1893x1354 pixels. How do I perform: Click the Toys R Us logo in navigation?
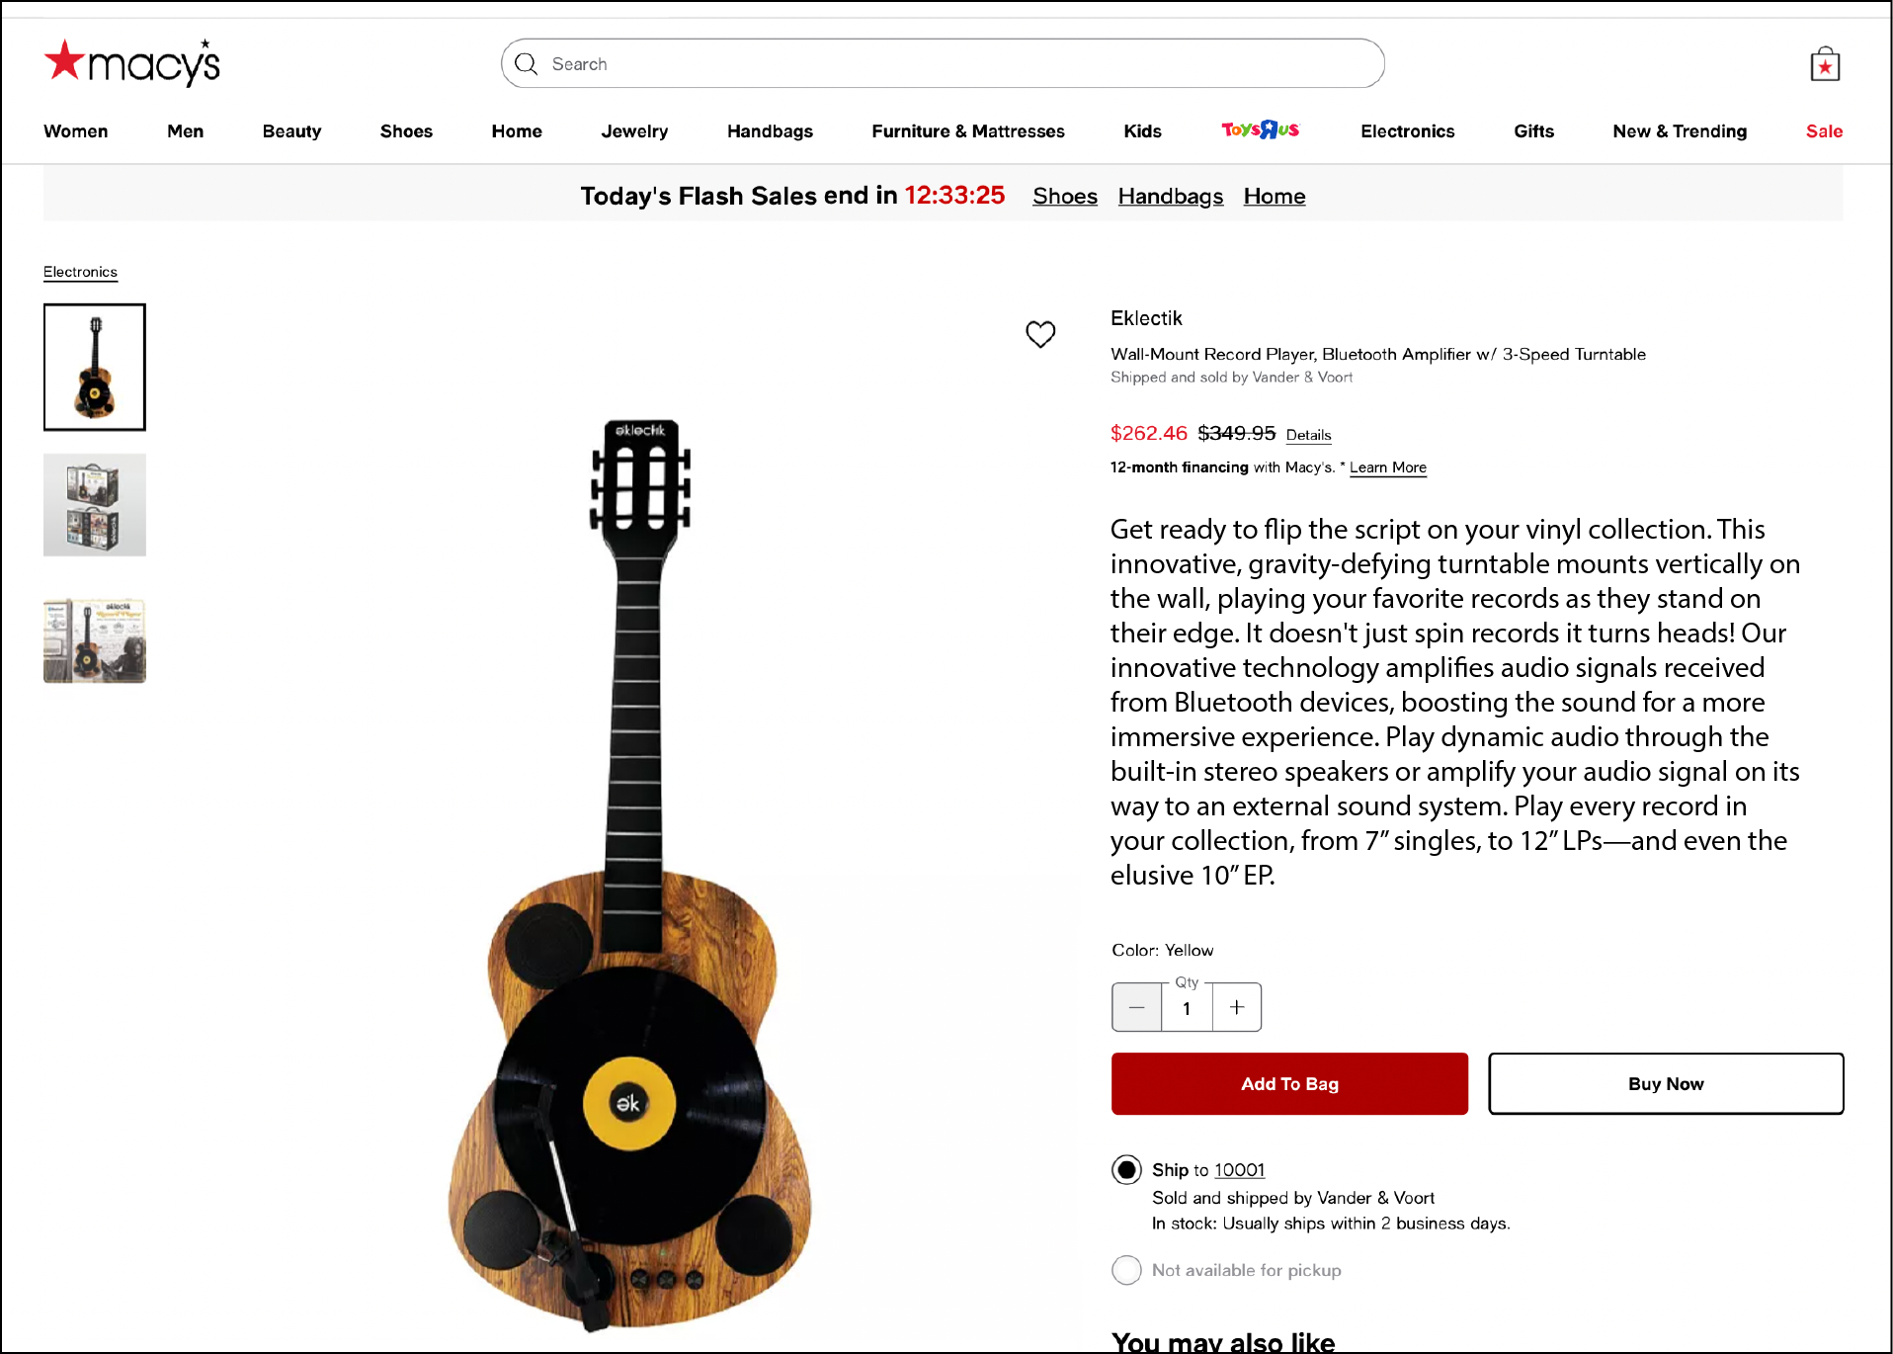click(1259, 129)
